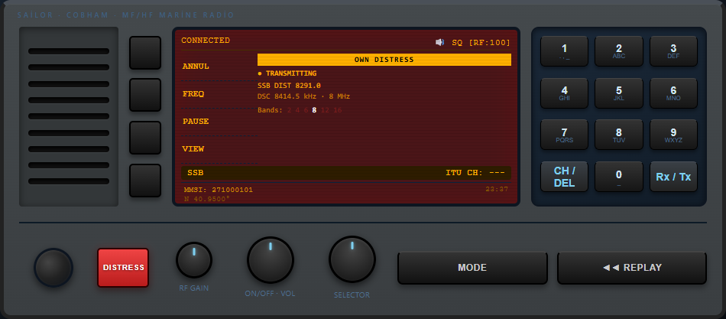
Task: Click the REPLAY button
Action: [x=632, y=268]
